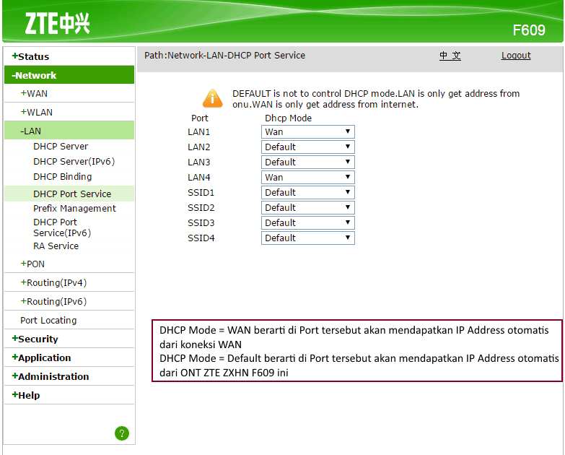Open DHCP Binding page
Screen dimensions: 565x455
click(63, 177)
